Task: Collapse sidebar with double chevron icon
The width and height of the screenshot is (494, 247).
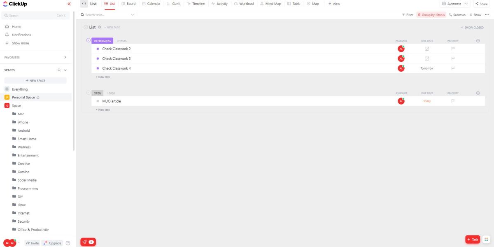Action: [x=69, y=4]
